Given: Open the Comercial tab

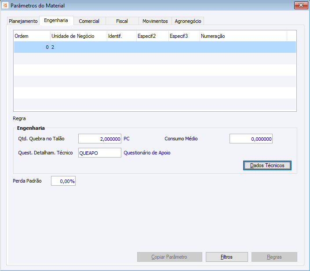Looking at the screenshot, I should click(89, 21).
